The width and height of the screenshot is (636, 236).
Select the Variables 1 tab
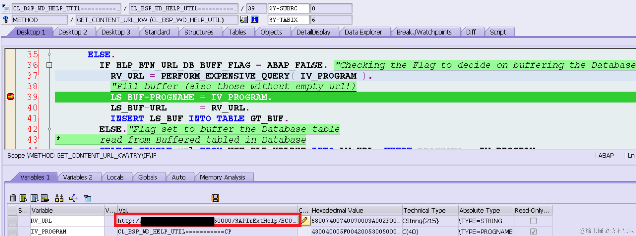click(x=35, y=177)
